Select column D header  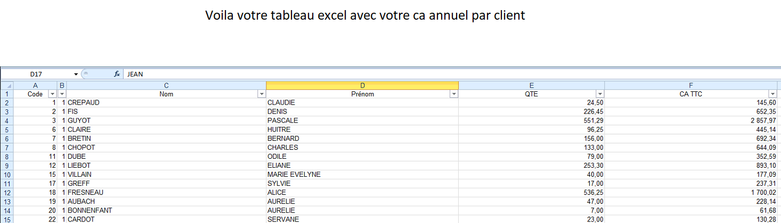[x=362, y=85]
